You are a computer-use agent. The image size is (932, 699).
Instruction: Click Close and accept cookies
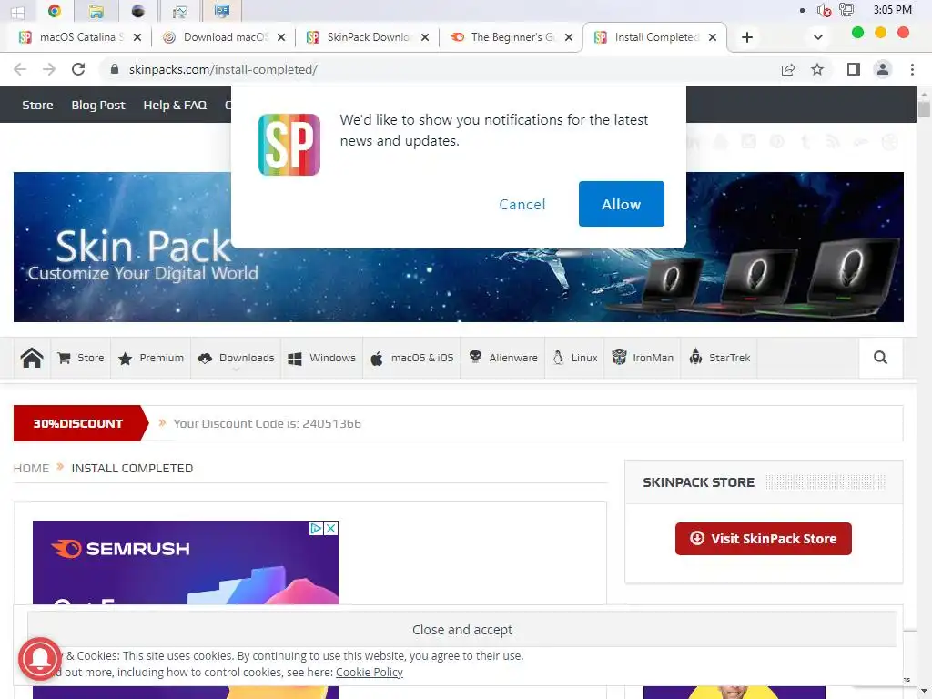point(462,630)
